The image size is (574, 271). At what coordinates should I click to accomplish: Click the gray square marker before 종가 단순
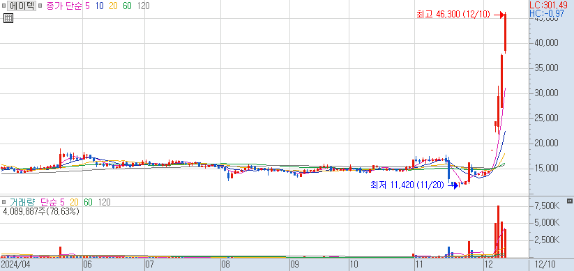coord(40,6)
